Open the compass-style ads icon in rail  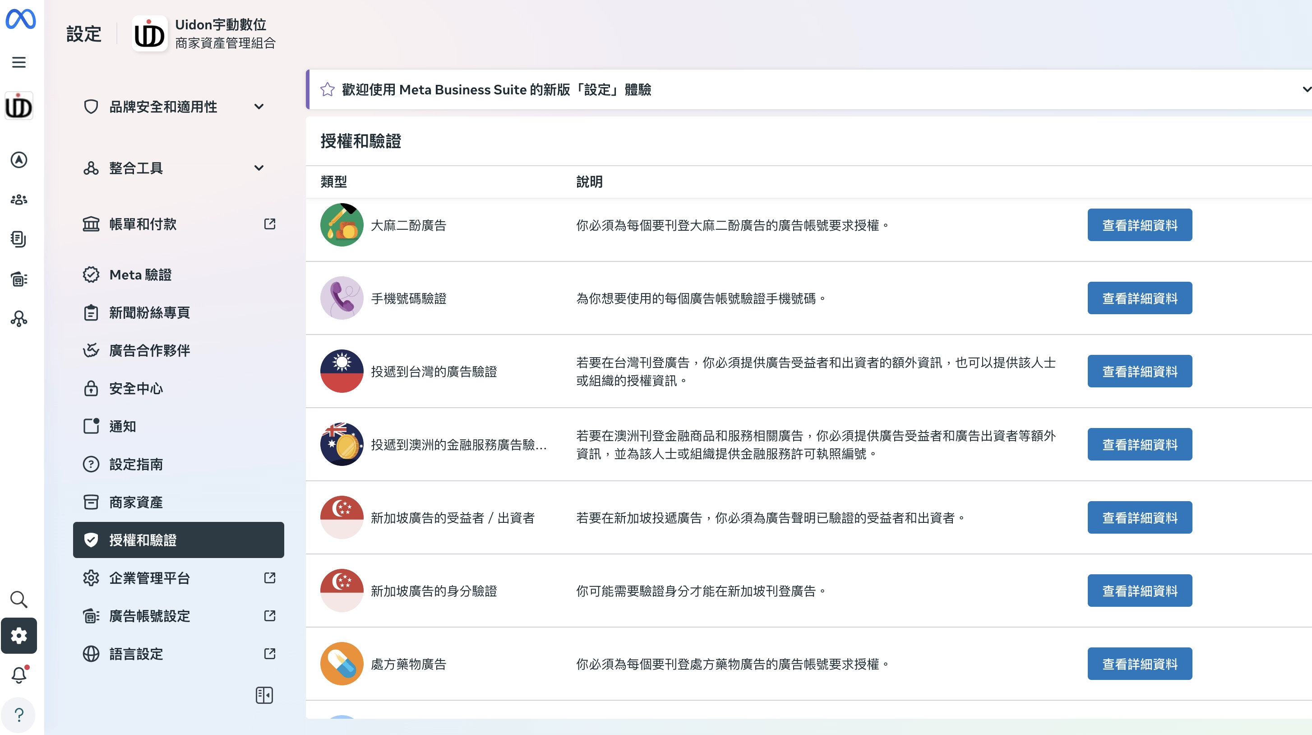19,159
